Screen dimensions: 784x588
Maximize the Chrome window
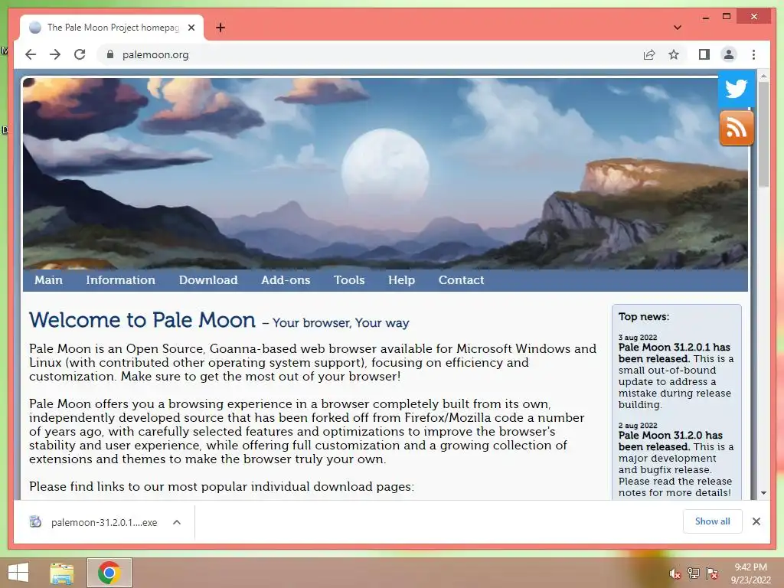pyautogui.click(x=727, y=17)
